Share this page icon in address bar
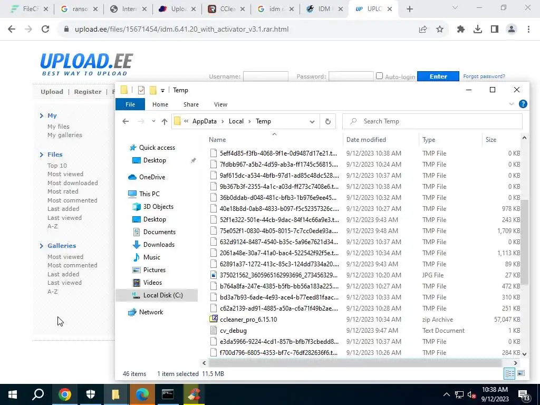 423,30
